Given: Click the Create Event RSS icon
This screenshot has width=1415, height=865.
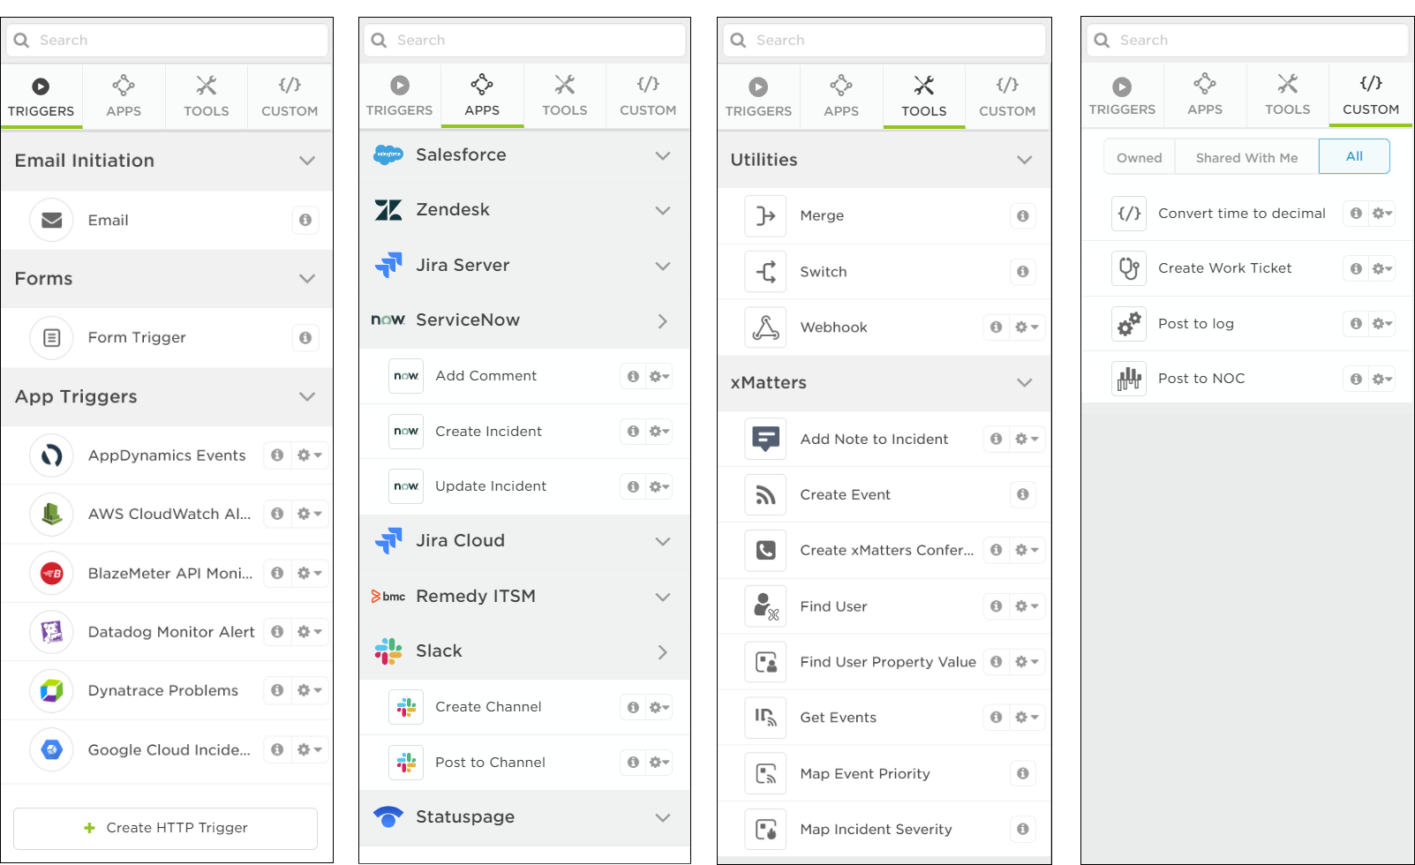Looking at the screenshot, I should (765, 495).
